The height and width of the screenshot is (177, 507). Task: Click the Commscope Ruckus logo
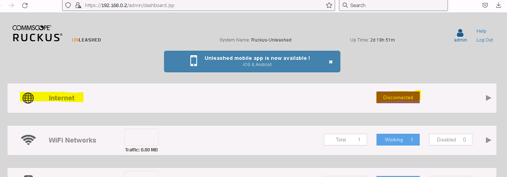37,34
